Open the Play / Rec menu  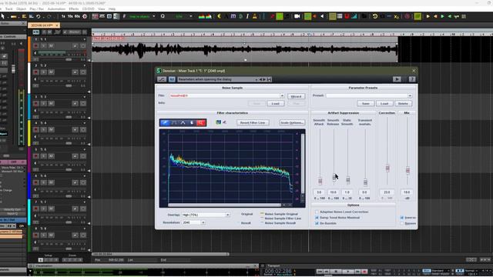tap(36, 8)
